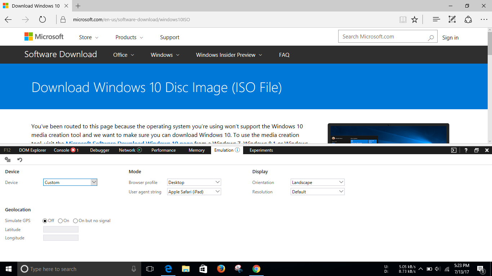Image resolution: width=492 pixels, height=276 pixels.
Task: Click the F12 label in developer tools
Action: click(x=7, y=150)
